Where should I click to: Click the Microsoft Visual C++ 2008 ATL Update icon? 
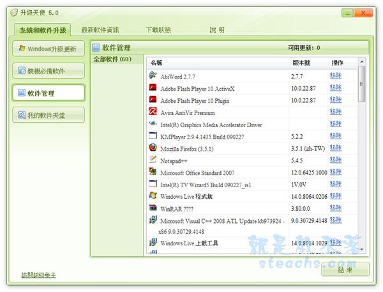click(153, 220)
